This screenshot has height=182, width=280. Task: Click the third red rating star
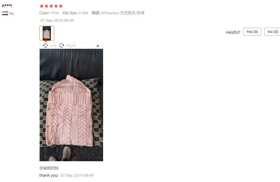pyautogui.click(x=51, y=6)
